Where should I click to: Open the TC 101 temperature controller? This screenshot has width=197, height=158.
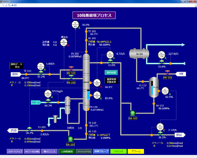coord(97,83)
